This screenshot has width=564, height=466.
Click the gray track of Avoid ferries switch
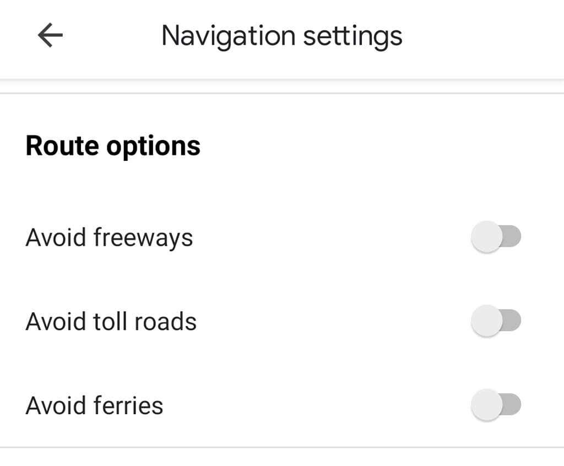click(512, 405)
